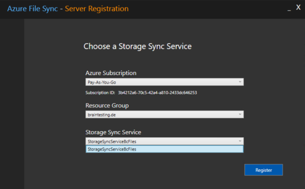The width and height of the screenshot is (305, 189).
Task: Click the dark left sidebar panel
Action: 12,104
